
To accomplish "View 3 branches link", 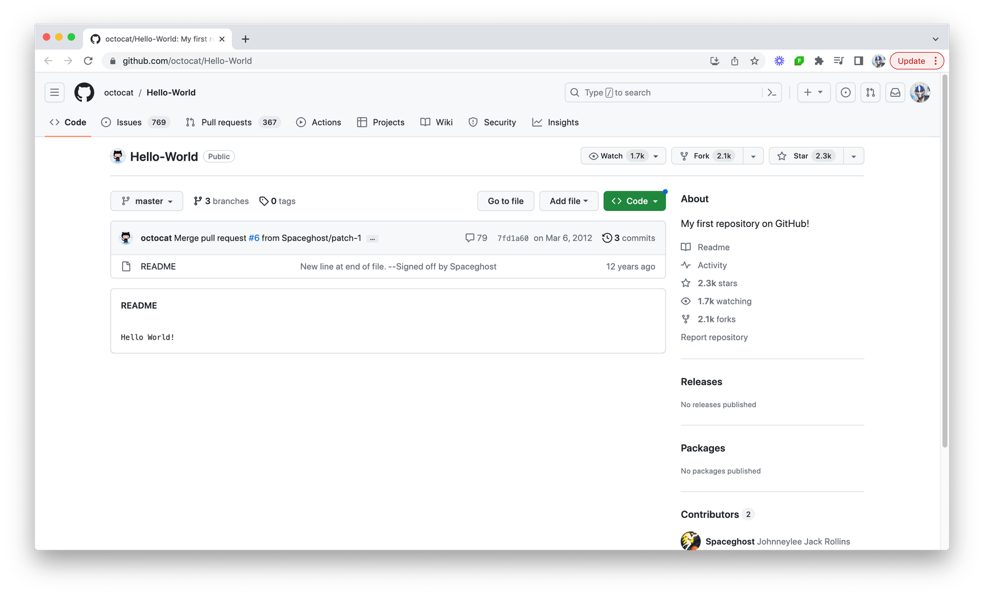I will (x=221, y=201).
